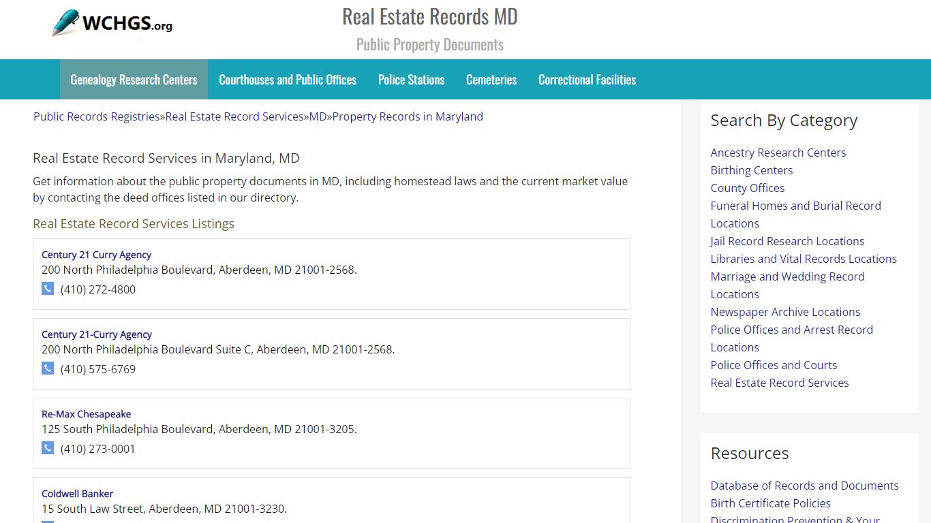Open Century 21 Curry Agency listing
The width and height of the screenshot is (931, 523).
click(x=96, y=255)
